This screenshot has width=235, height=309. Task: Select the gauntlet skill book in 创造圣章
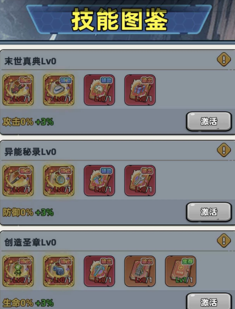pos(140,271)
